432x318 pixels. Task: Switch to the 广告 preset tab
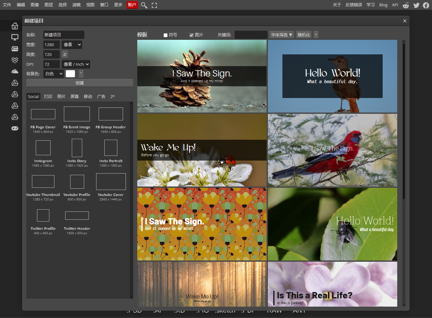(x=101, y=96)
